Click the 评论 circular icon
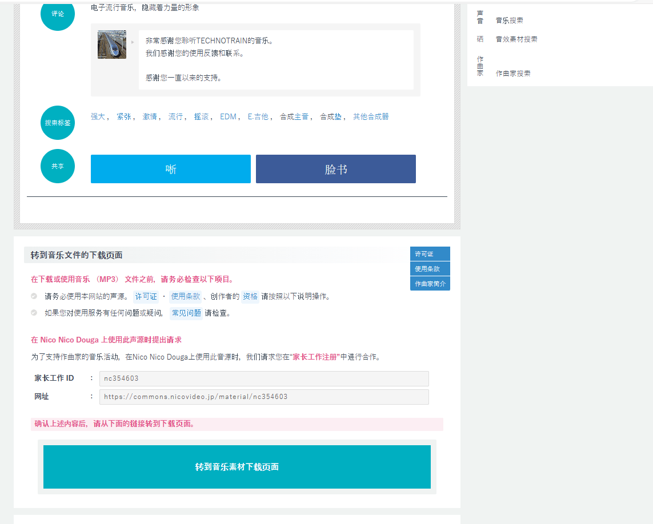This screenshot has height=524, width=653. coord(58,14)
